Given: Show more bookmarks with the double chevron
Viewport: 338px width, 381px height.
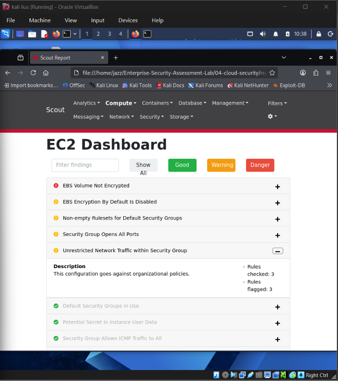Looking at the screenshot, I should [x=330, y=85].
